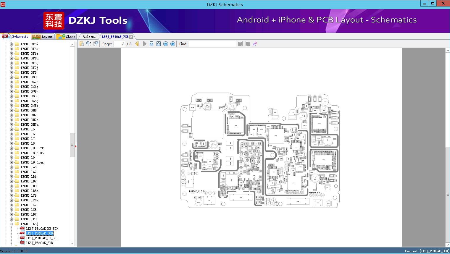Expand the TECNO LE8 folder
The height and width of the screenshot is (254, 450).
pos(11,219)
